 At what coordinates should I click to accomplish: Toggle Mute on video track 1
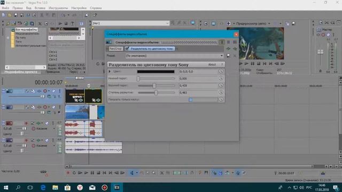53,91
